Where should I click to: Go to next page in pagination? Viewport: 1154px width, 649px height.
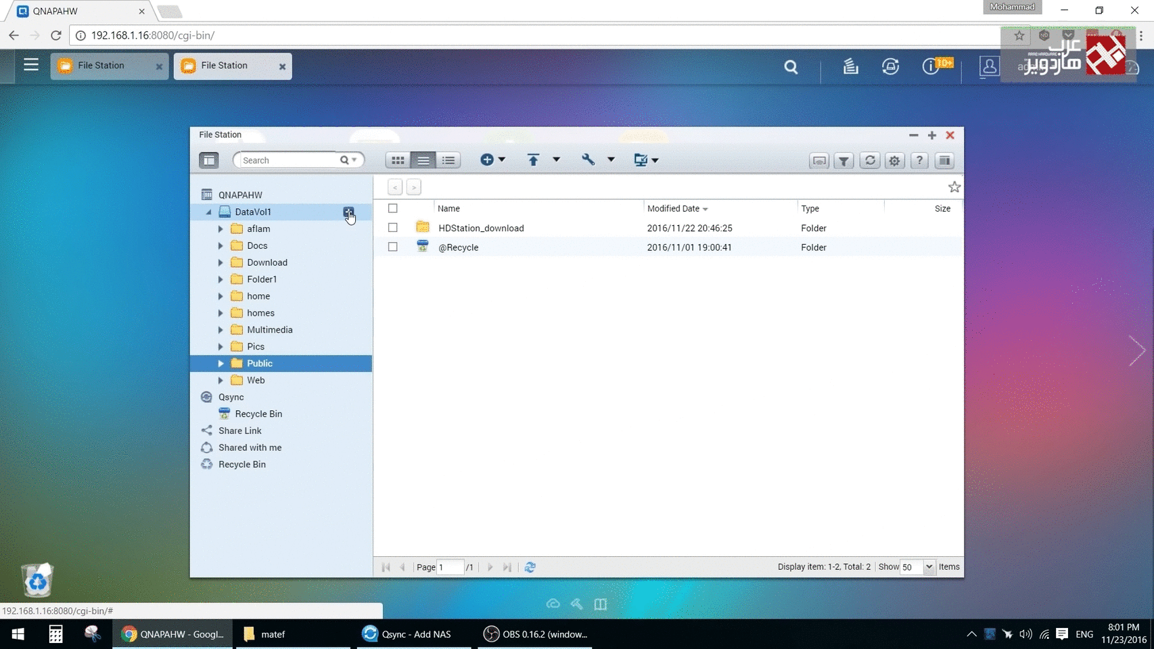pos(490,567)
